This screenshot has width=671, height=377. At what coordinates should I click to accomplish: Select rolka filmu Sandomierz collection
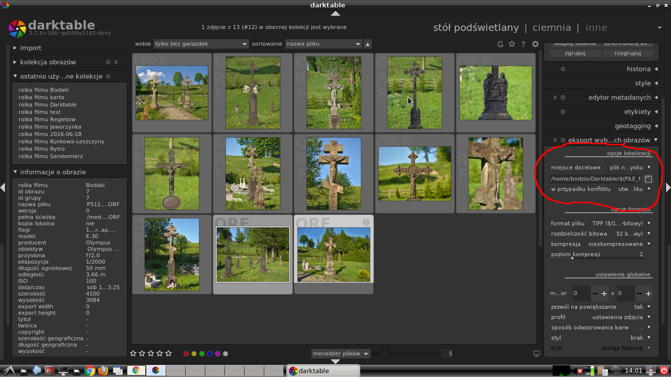point(51,156)
